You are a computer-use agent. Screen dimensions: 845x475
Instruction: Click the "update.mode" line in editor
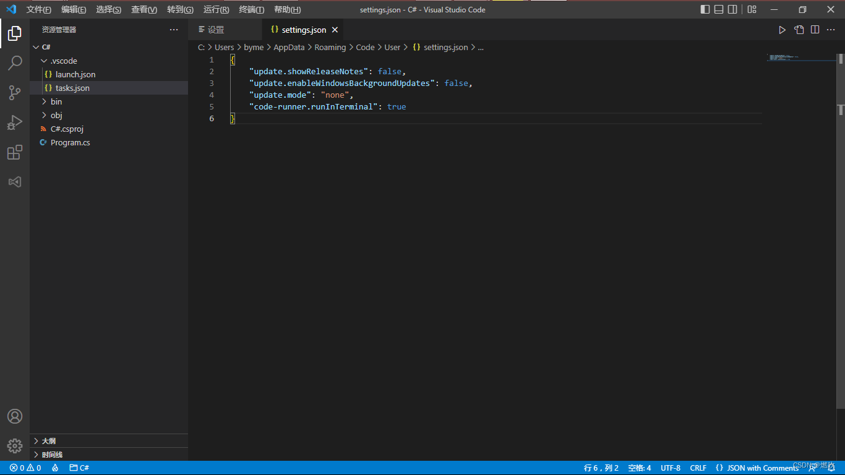coord(301,95)
